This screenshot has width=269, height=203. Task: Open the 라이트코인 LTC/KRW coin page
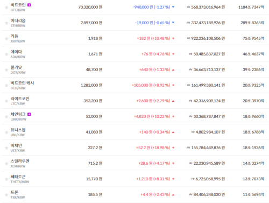[20, 101]
